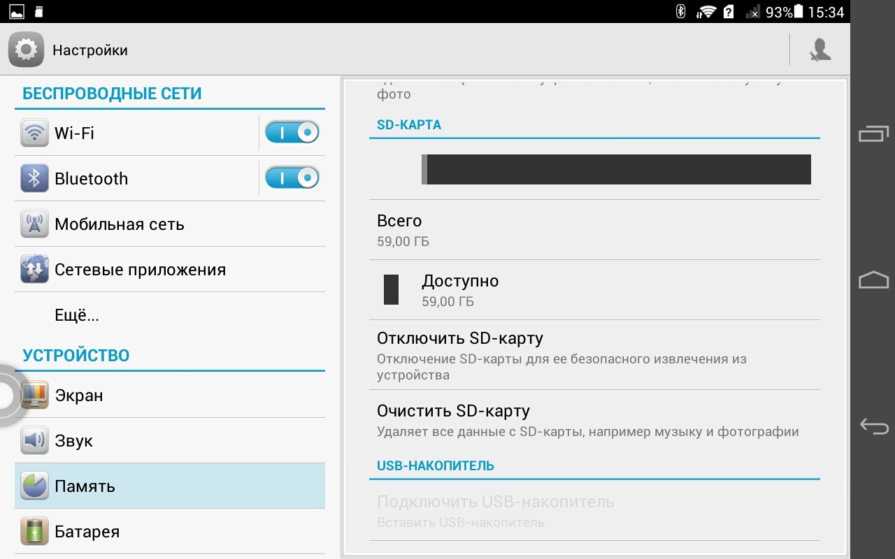895x559 pixels.
Task: Tap the Wi-Fi icon in settings list
Action: pyautogui.click(x=34, y=133)
